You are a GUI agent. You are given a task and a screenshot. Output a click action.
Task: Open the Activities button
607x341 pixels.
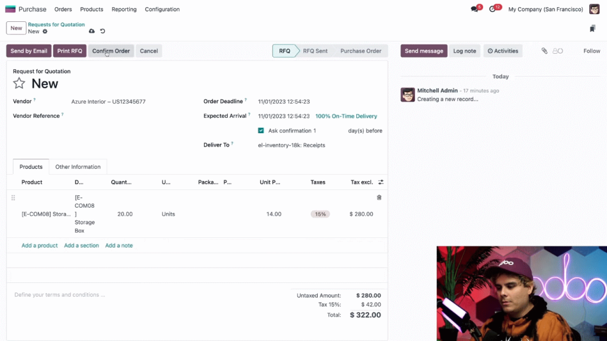[503, 51]
